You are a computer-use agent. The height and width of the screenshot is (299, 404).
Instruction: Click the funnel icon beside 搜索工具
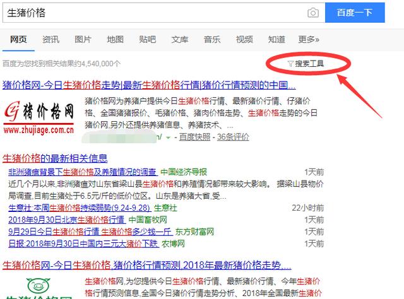pyautogui.click(x=290, y=64)
